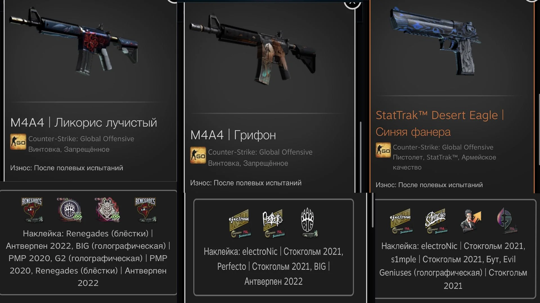The width and height of the screenshot is (540, 303).
Task: Open the M4A4 Грифон weapon image
Action: pyautogui.click(x=253, y=49)
